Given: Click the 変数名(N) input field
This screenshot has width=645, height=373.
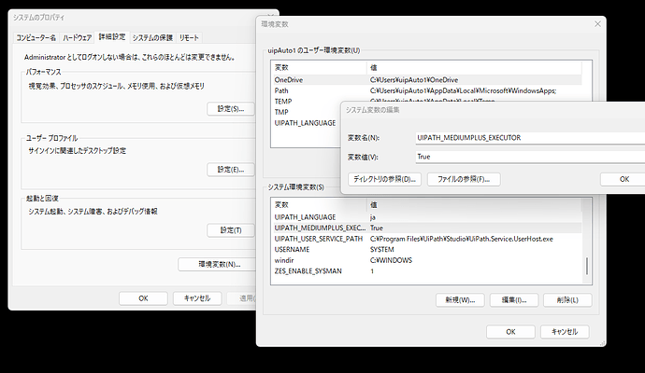Looking at the screenshot, I should pyautogui.click(x=530, y=138).
